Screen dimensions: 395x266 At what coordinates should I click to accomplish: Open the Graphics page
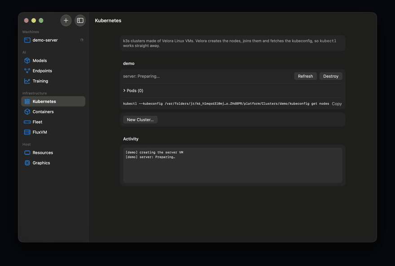coord(53,163)
